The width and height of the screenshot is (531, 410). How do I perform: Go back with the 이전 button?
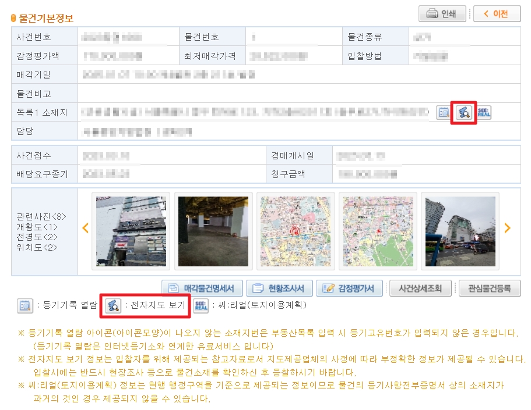[497, 13]
